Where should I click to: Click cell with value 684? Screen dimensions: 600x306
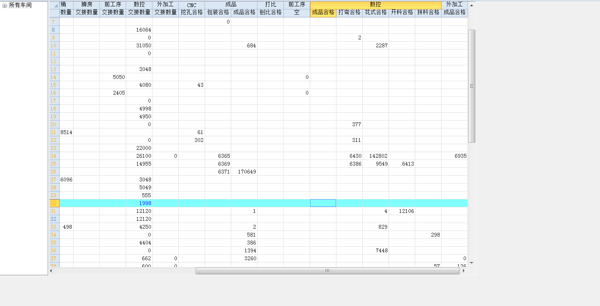coord(244,45)
